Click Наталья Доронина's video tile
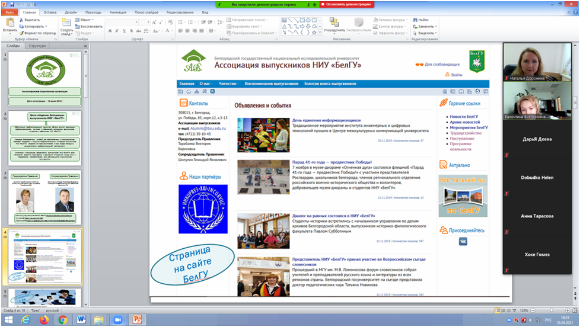The width and height of the screenshot is (580, 327). tap(540, 61)
